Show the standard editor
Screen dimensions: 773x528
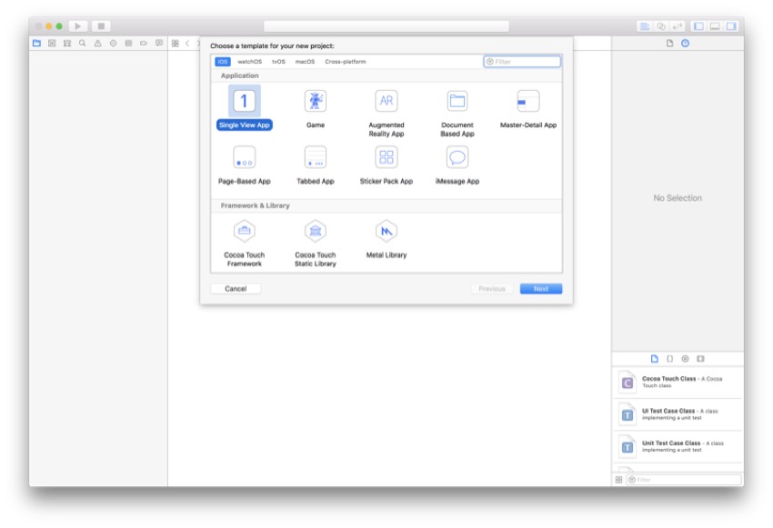pos(645,26)
